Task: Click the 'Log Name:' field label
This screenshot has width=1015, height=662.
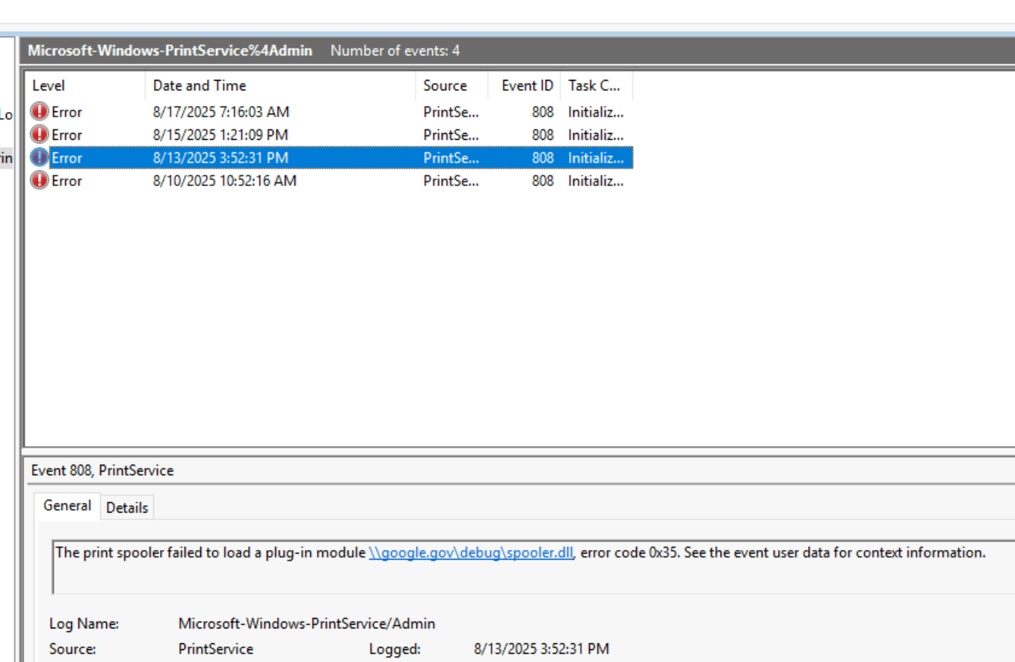Action: [x=84, y=623]
